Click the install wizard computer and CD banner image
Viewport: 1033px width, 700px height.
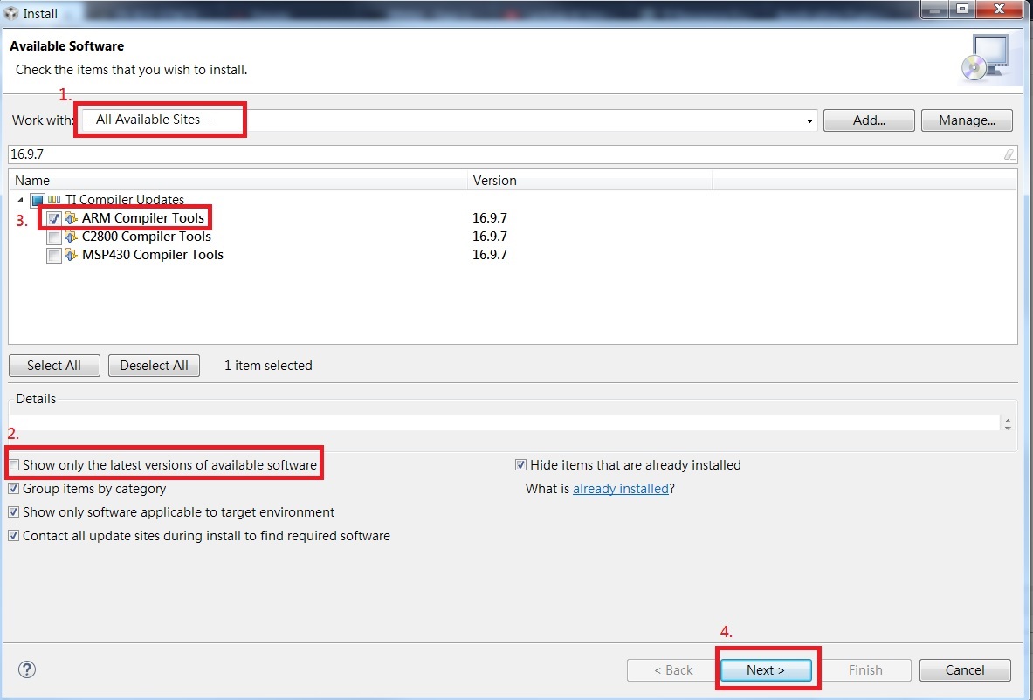pos(985,59)
